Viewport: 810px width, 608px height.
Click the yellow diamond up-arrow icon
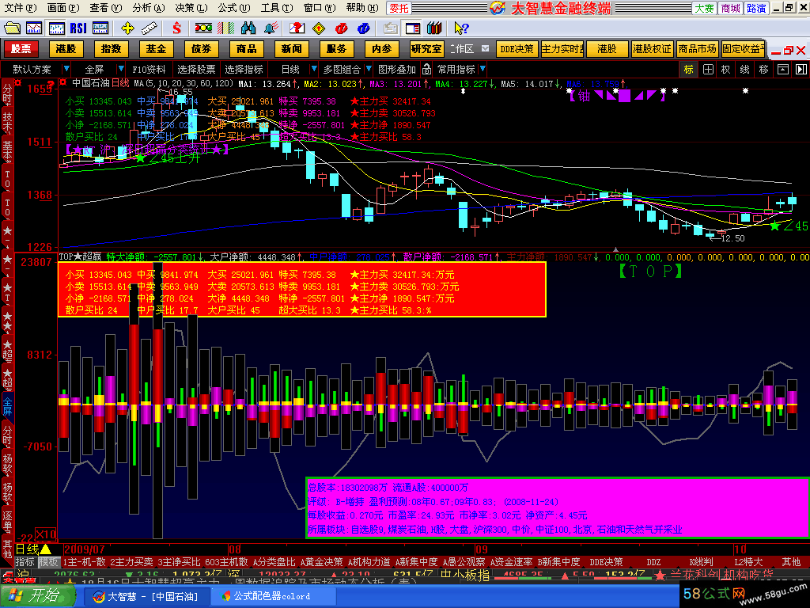(320, 28)
